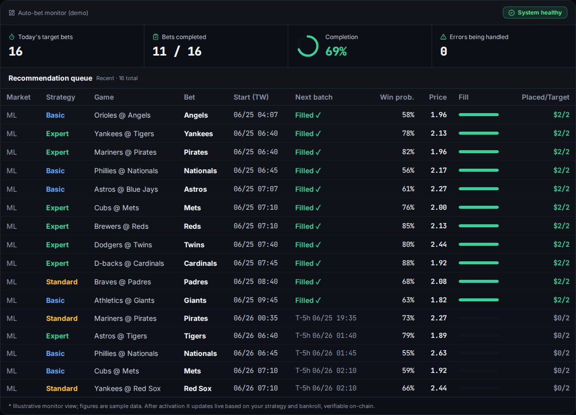Click the '11 / 16' bets completed value
This screenshot has height=415, width=576.
click(177, 52)
